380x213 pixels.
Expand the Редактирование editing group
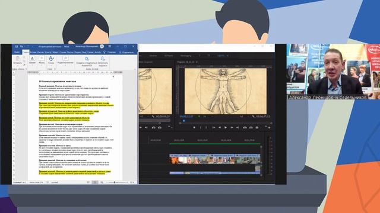tap(65, 60)
